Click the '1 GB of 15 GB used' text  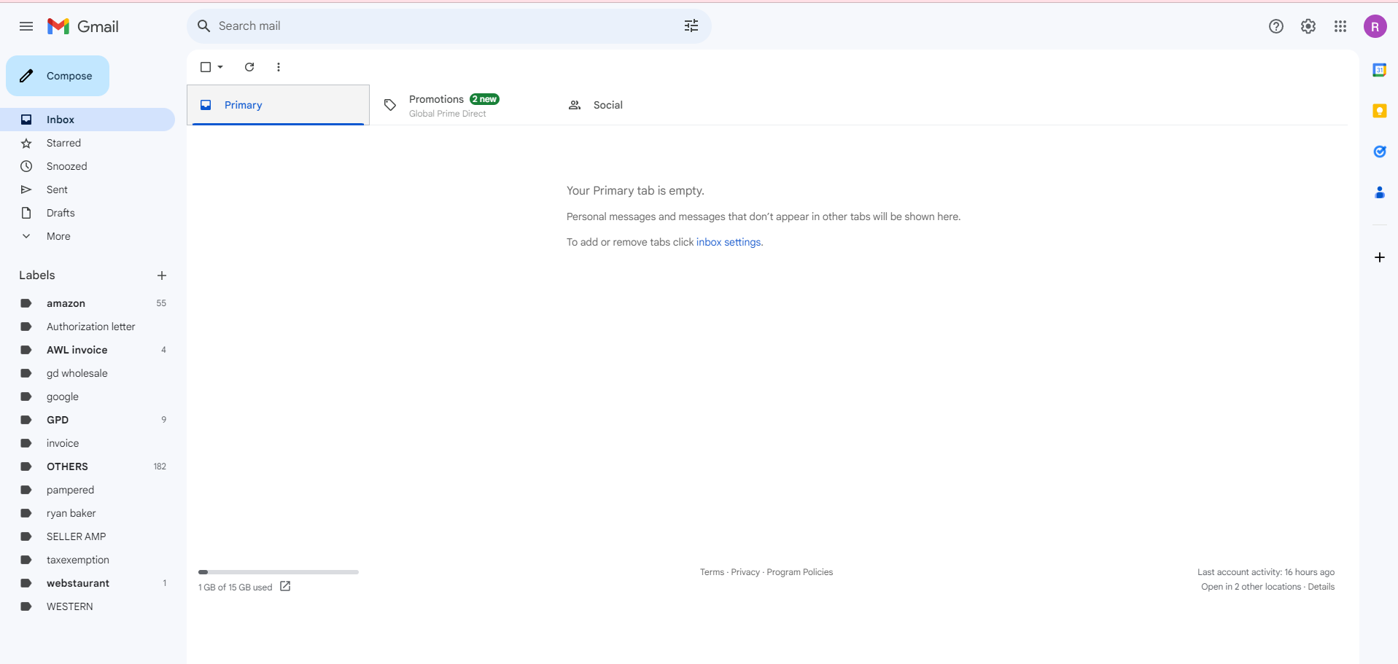click(235, 587)
